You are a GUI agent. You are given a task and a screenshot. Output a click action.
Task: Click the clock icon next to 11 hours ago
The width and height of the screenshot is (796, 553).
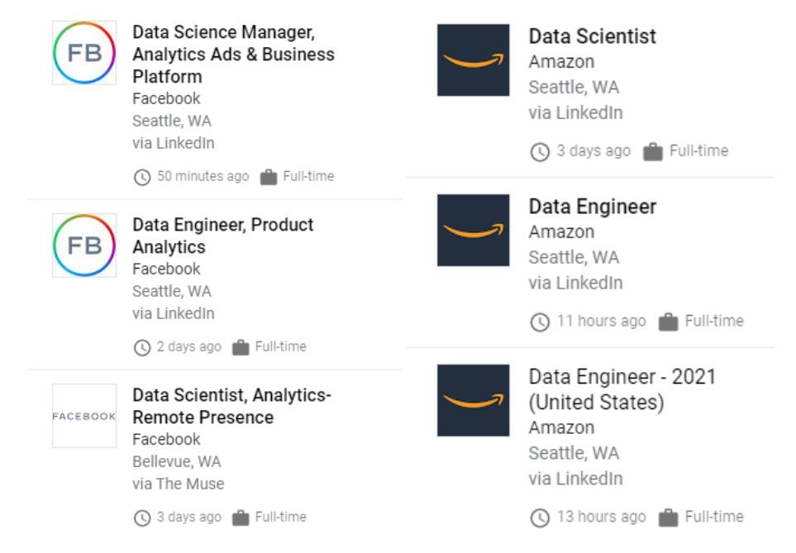[x=540, y=322]
